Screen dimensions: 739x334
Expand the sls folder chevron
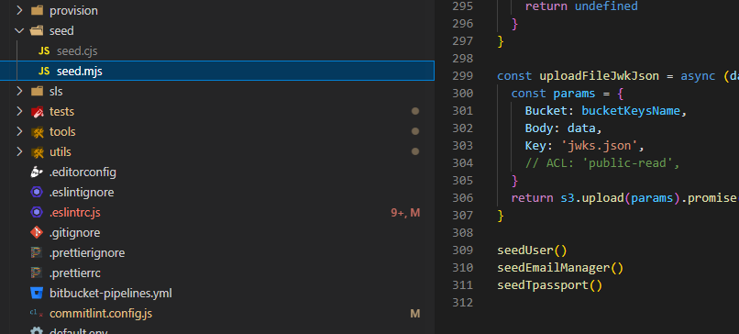(19, 91)
